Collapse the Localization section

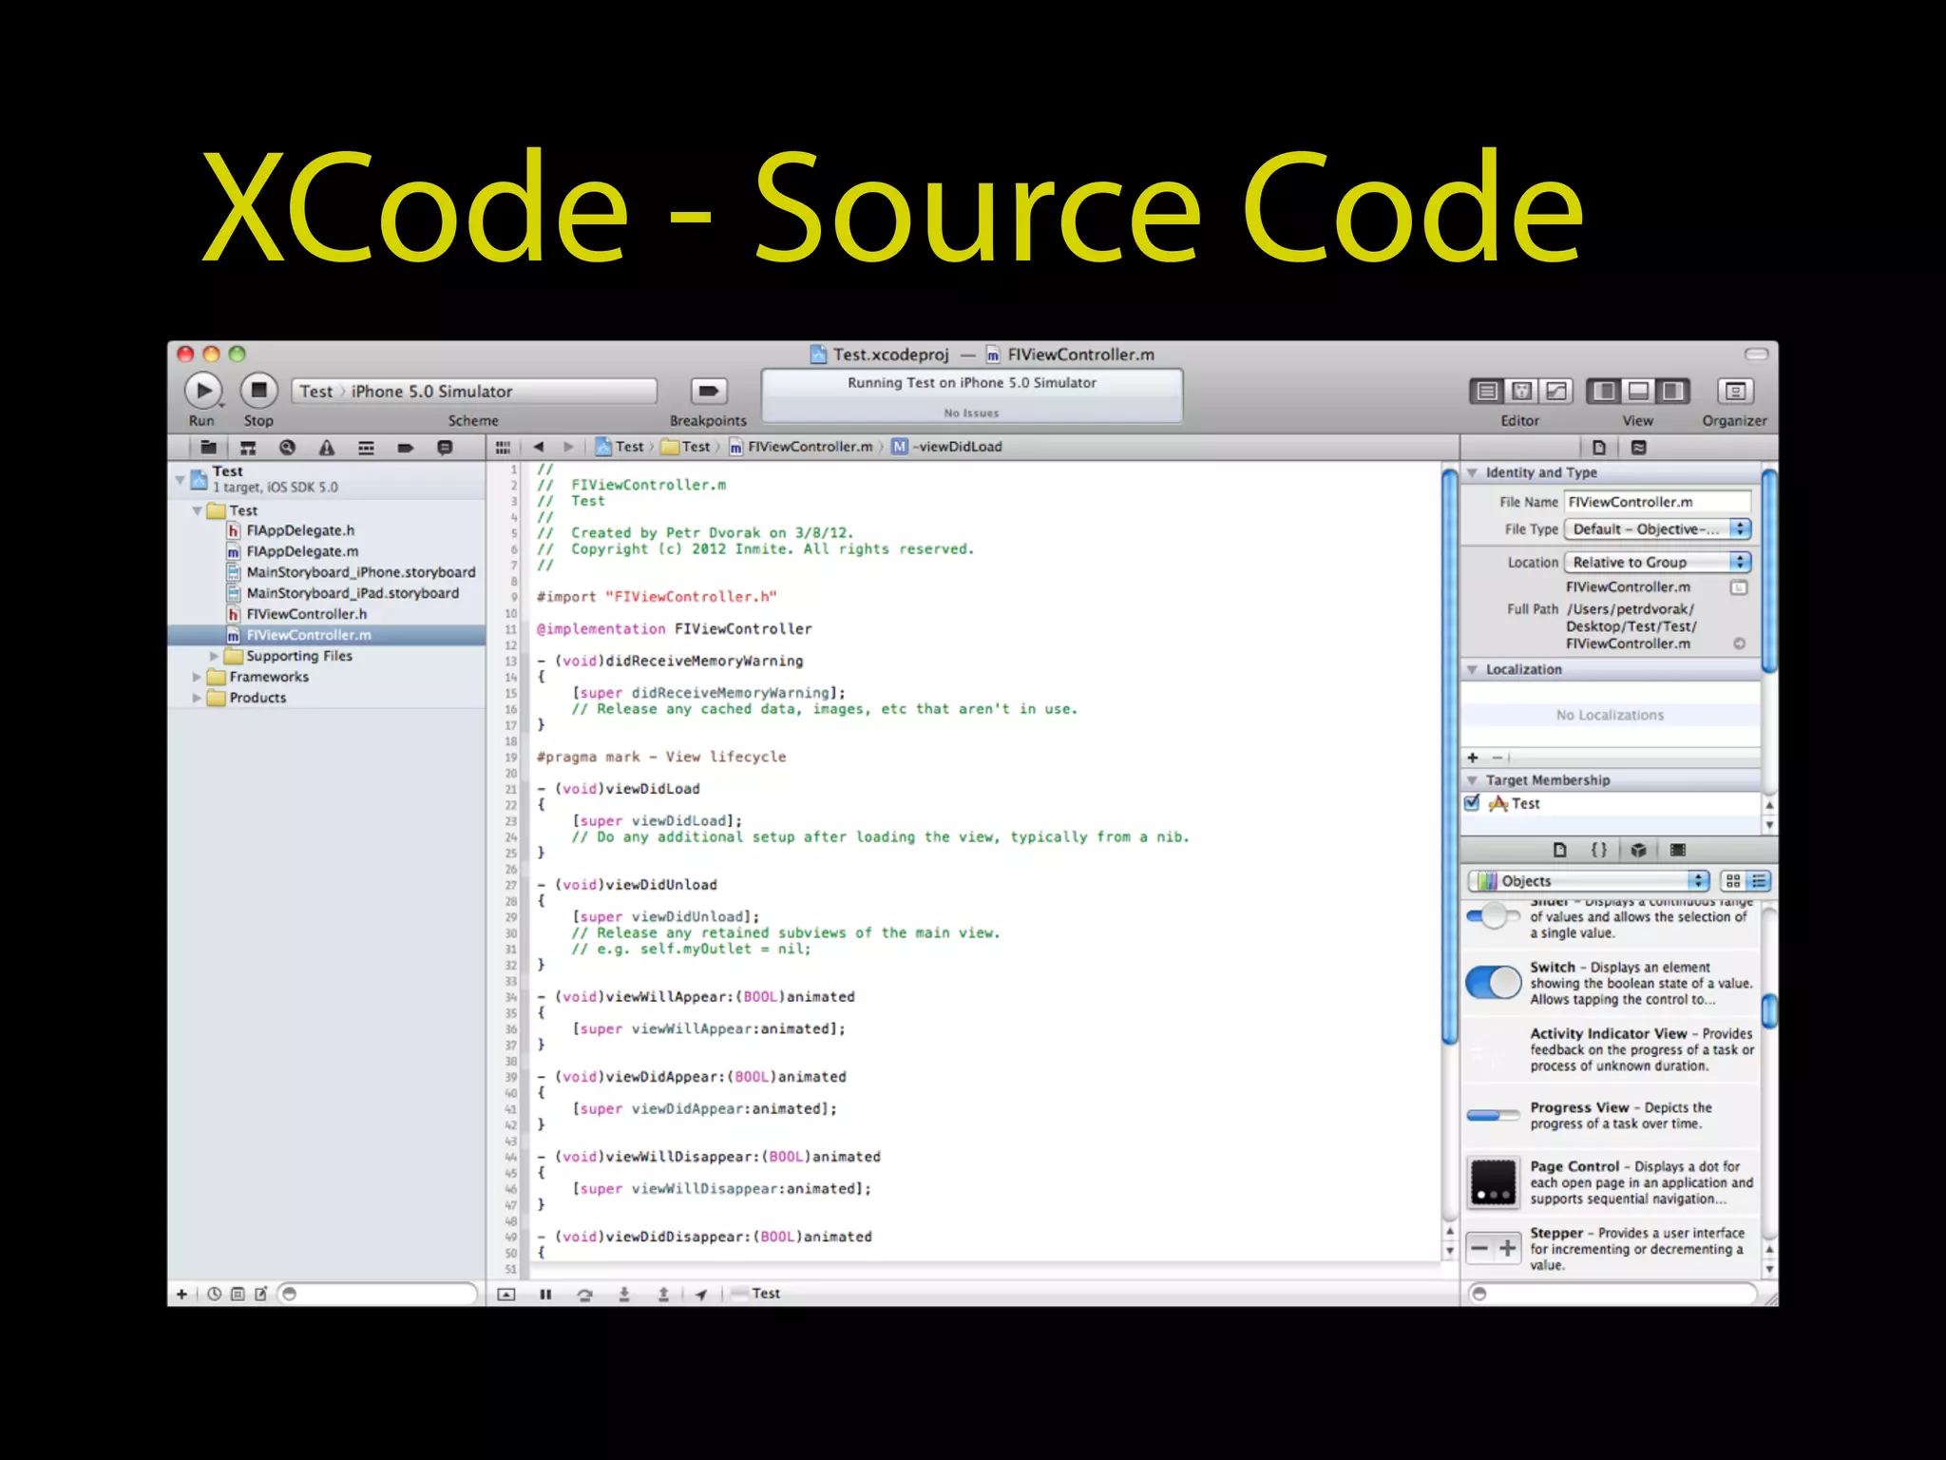1472,669
